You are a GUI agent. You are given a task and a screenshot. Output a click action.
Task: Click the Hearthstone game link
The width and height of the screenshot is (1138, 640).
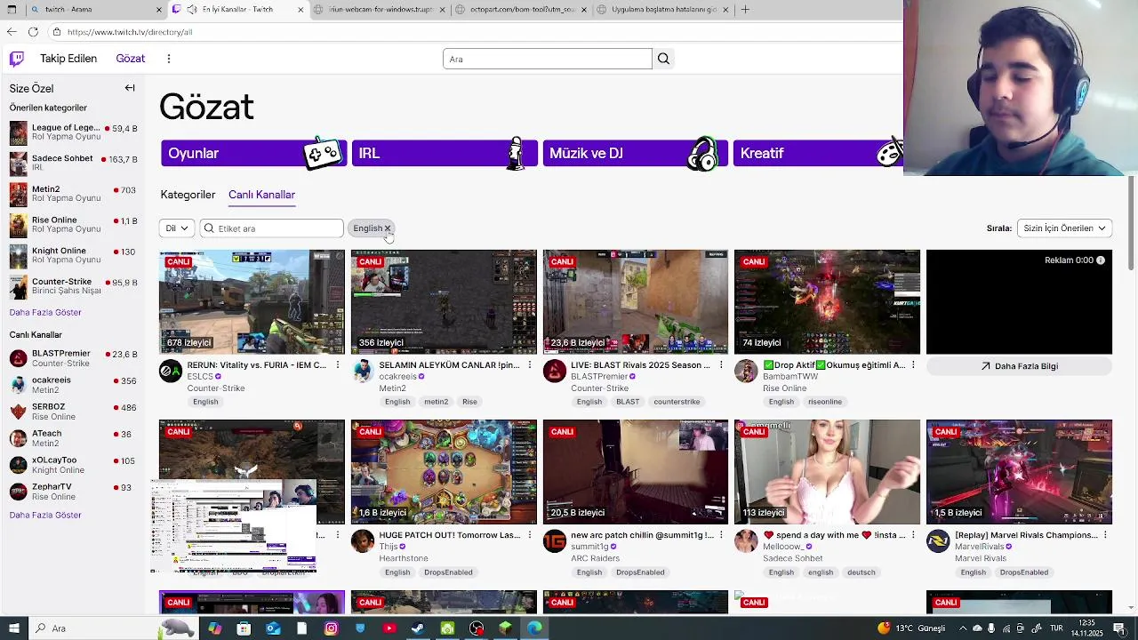tap(404, 558)
